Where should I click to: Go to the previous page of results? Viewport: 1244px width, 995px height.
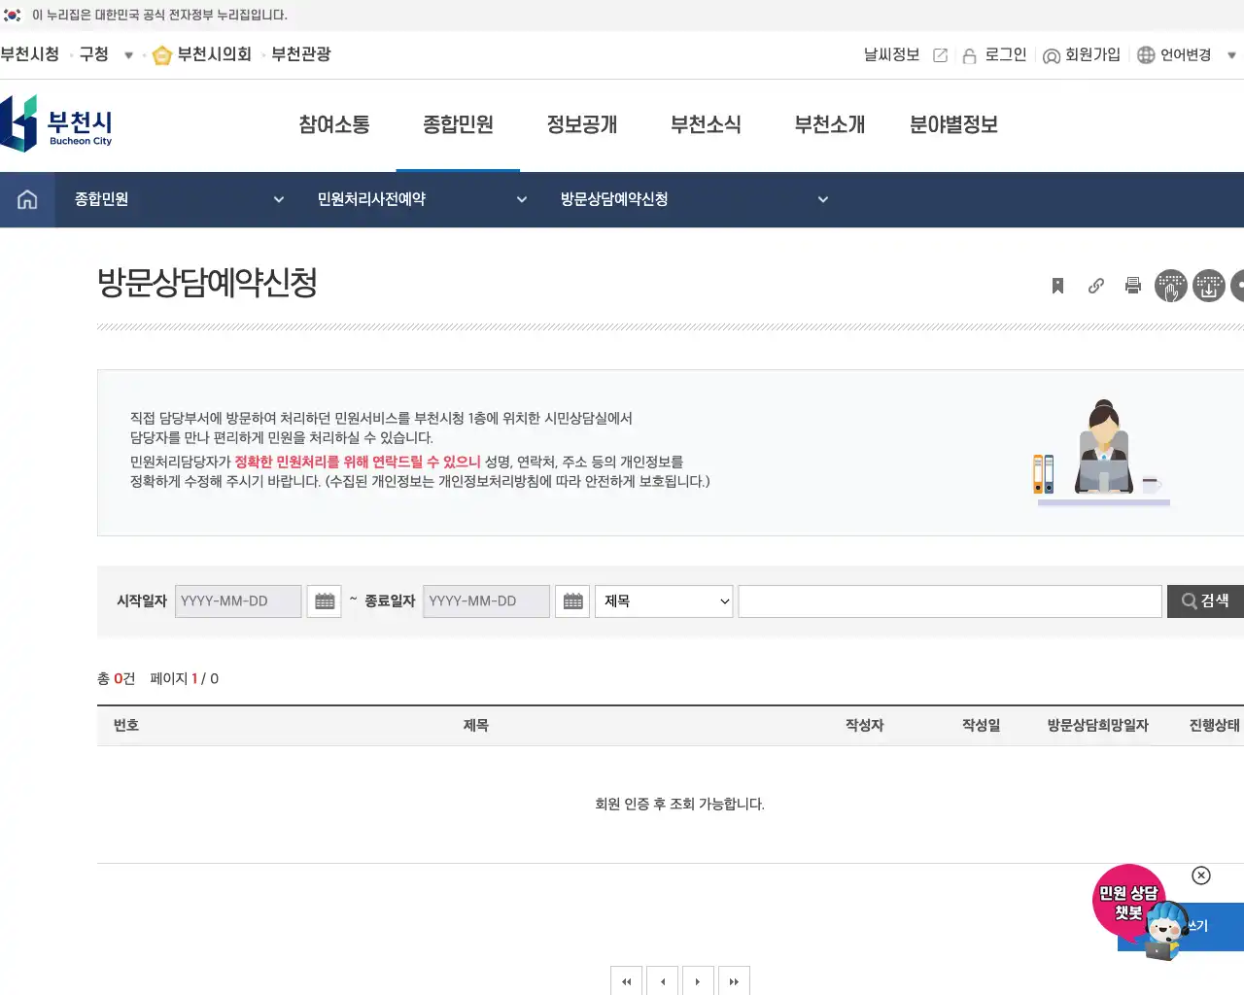point(663,980)
